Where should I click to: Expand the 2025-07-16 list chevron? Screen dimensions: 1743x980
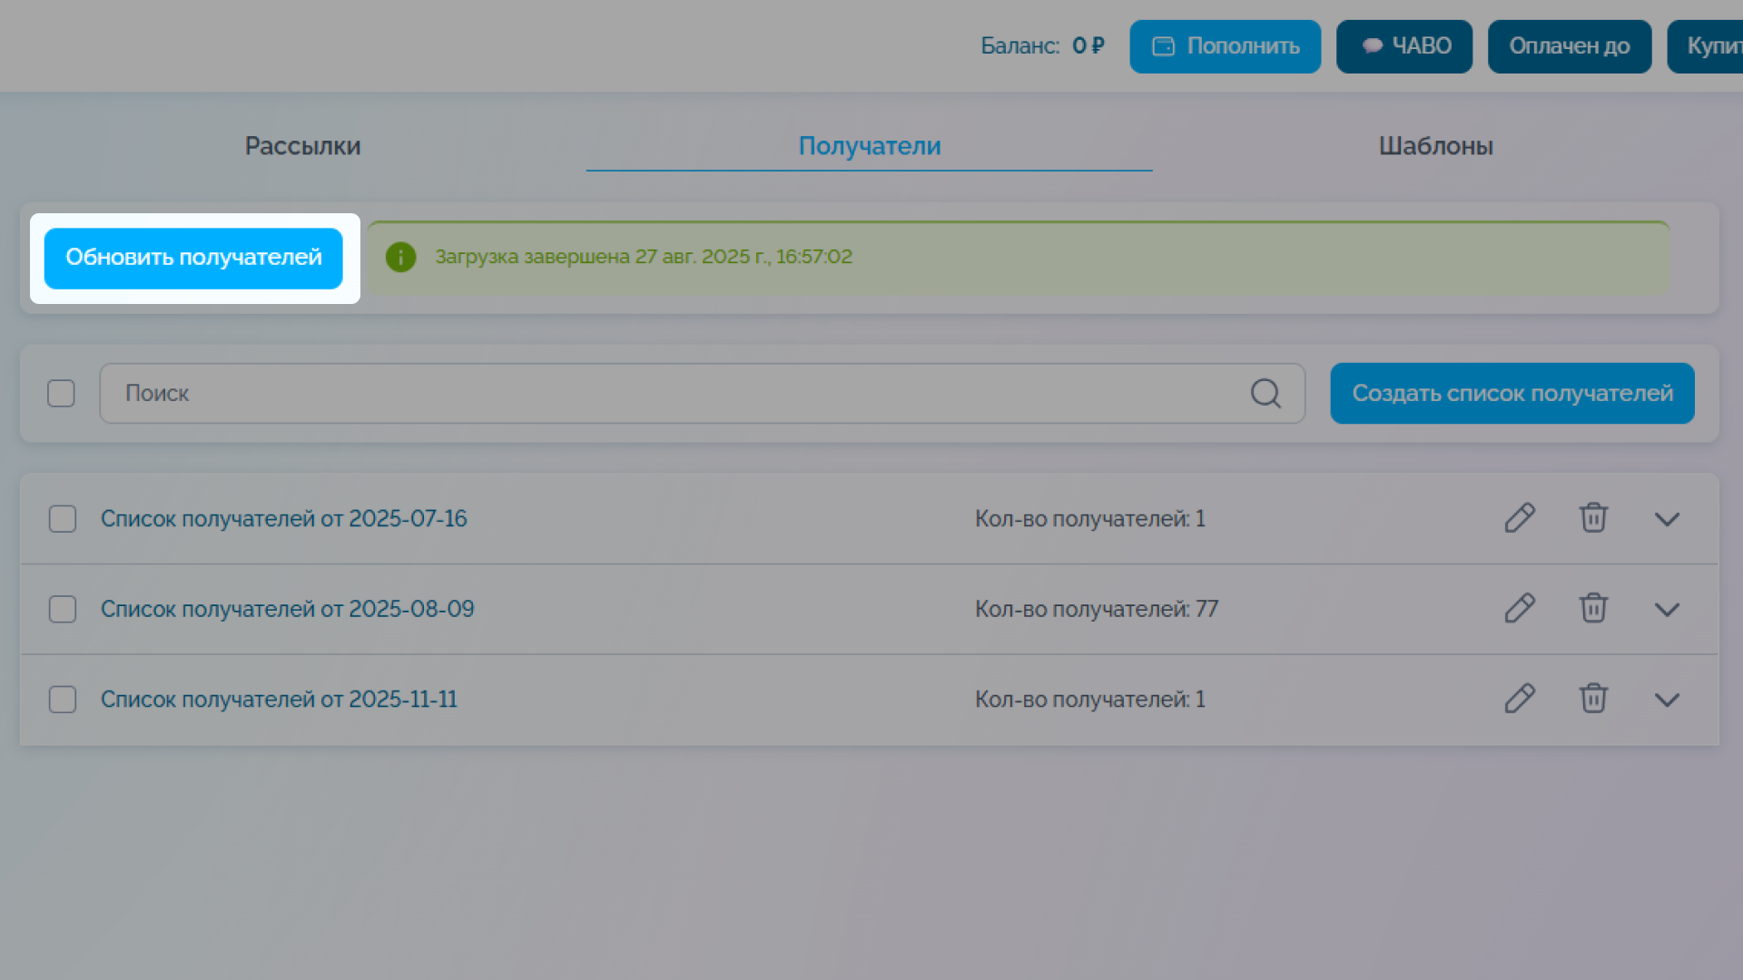pyautogui.click(x=1667, y=519)
